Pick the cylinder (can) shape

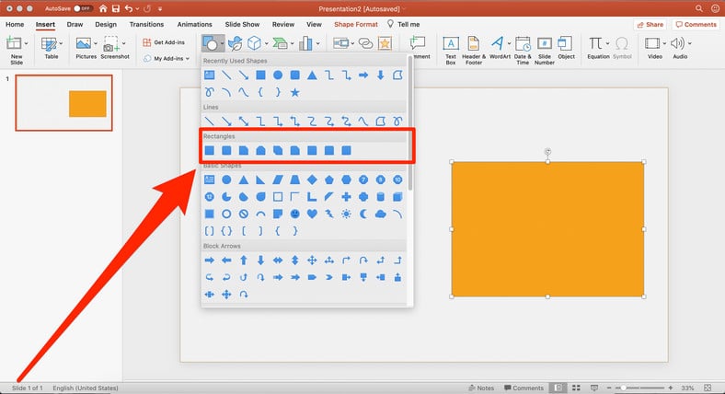(x=381, y=196)
